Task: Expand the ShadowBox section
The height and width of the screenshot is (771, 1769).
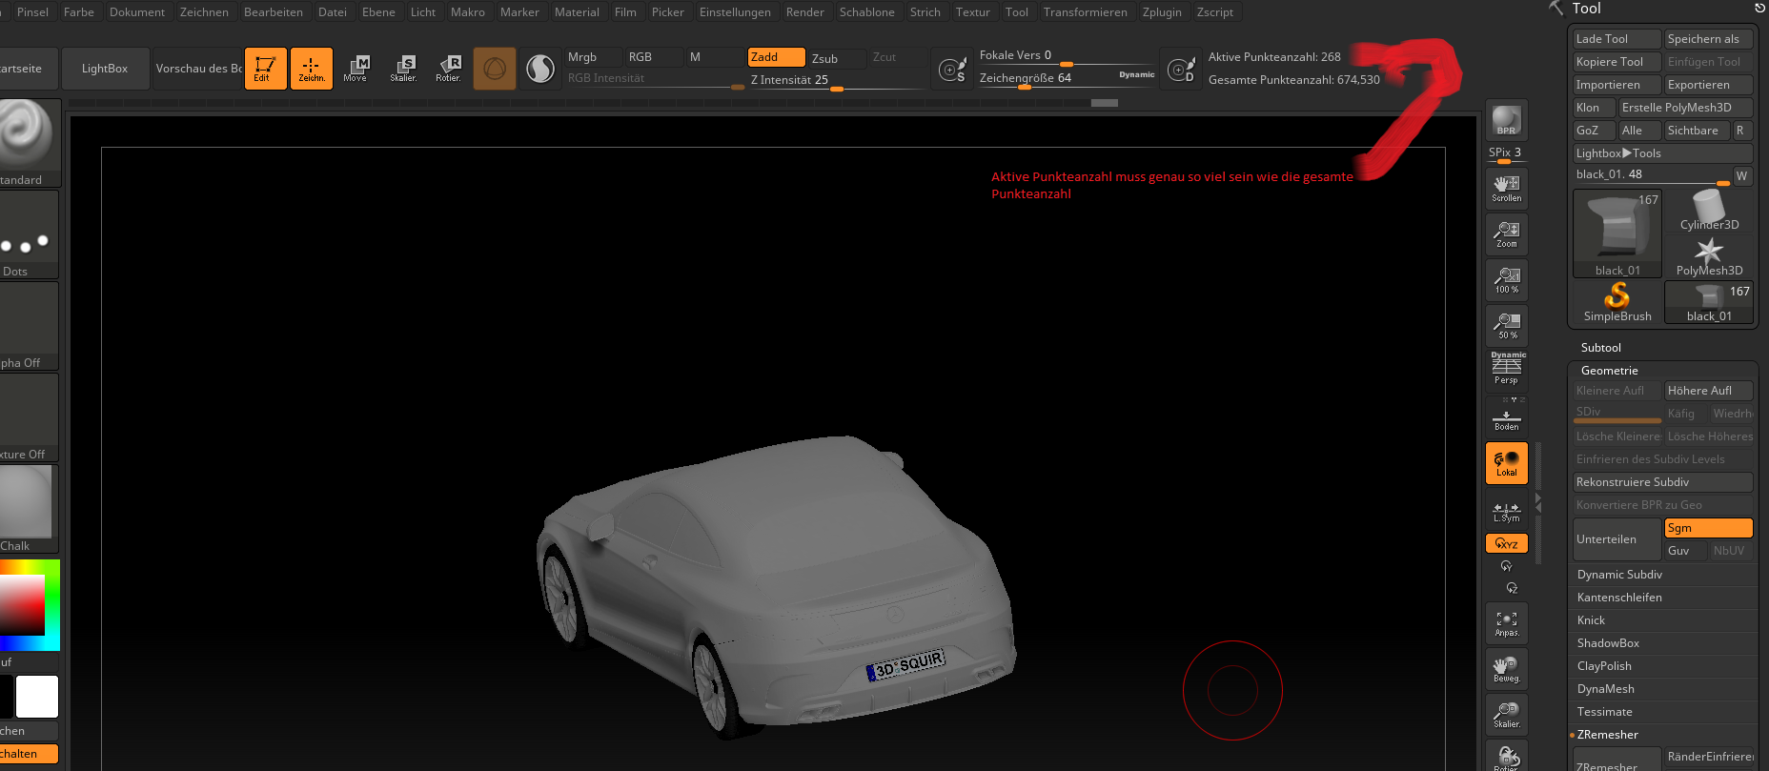Action: click(x=1608, y=643)
